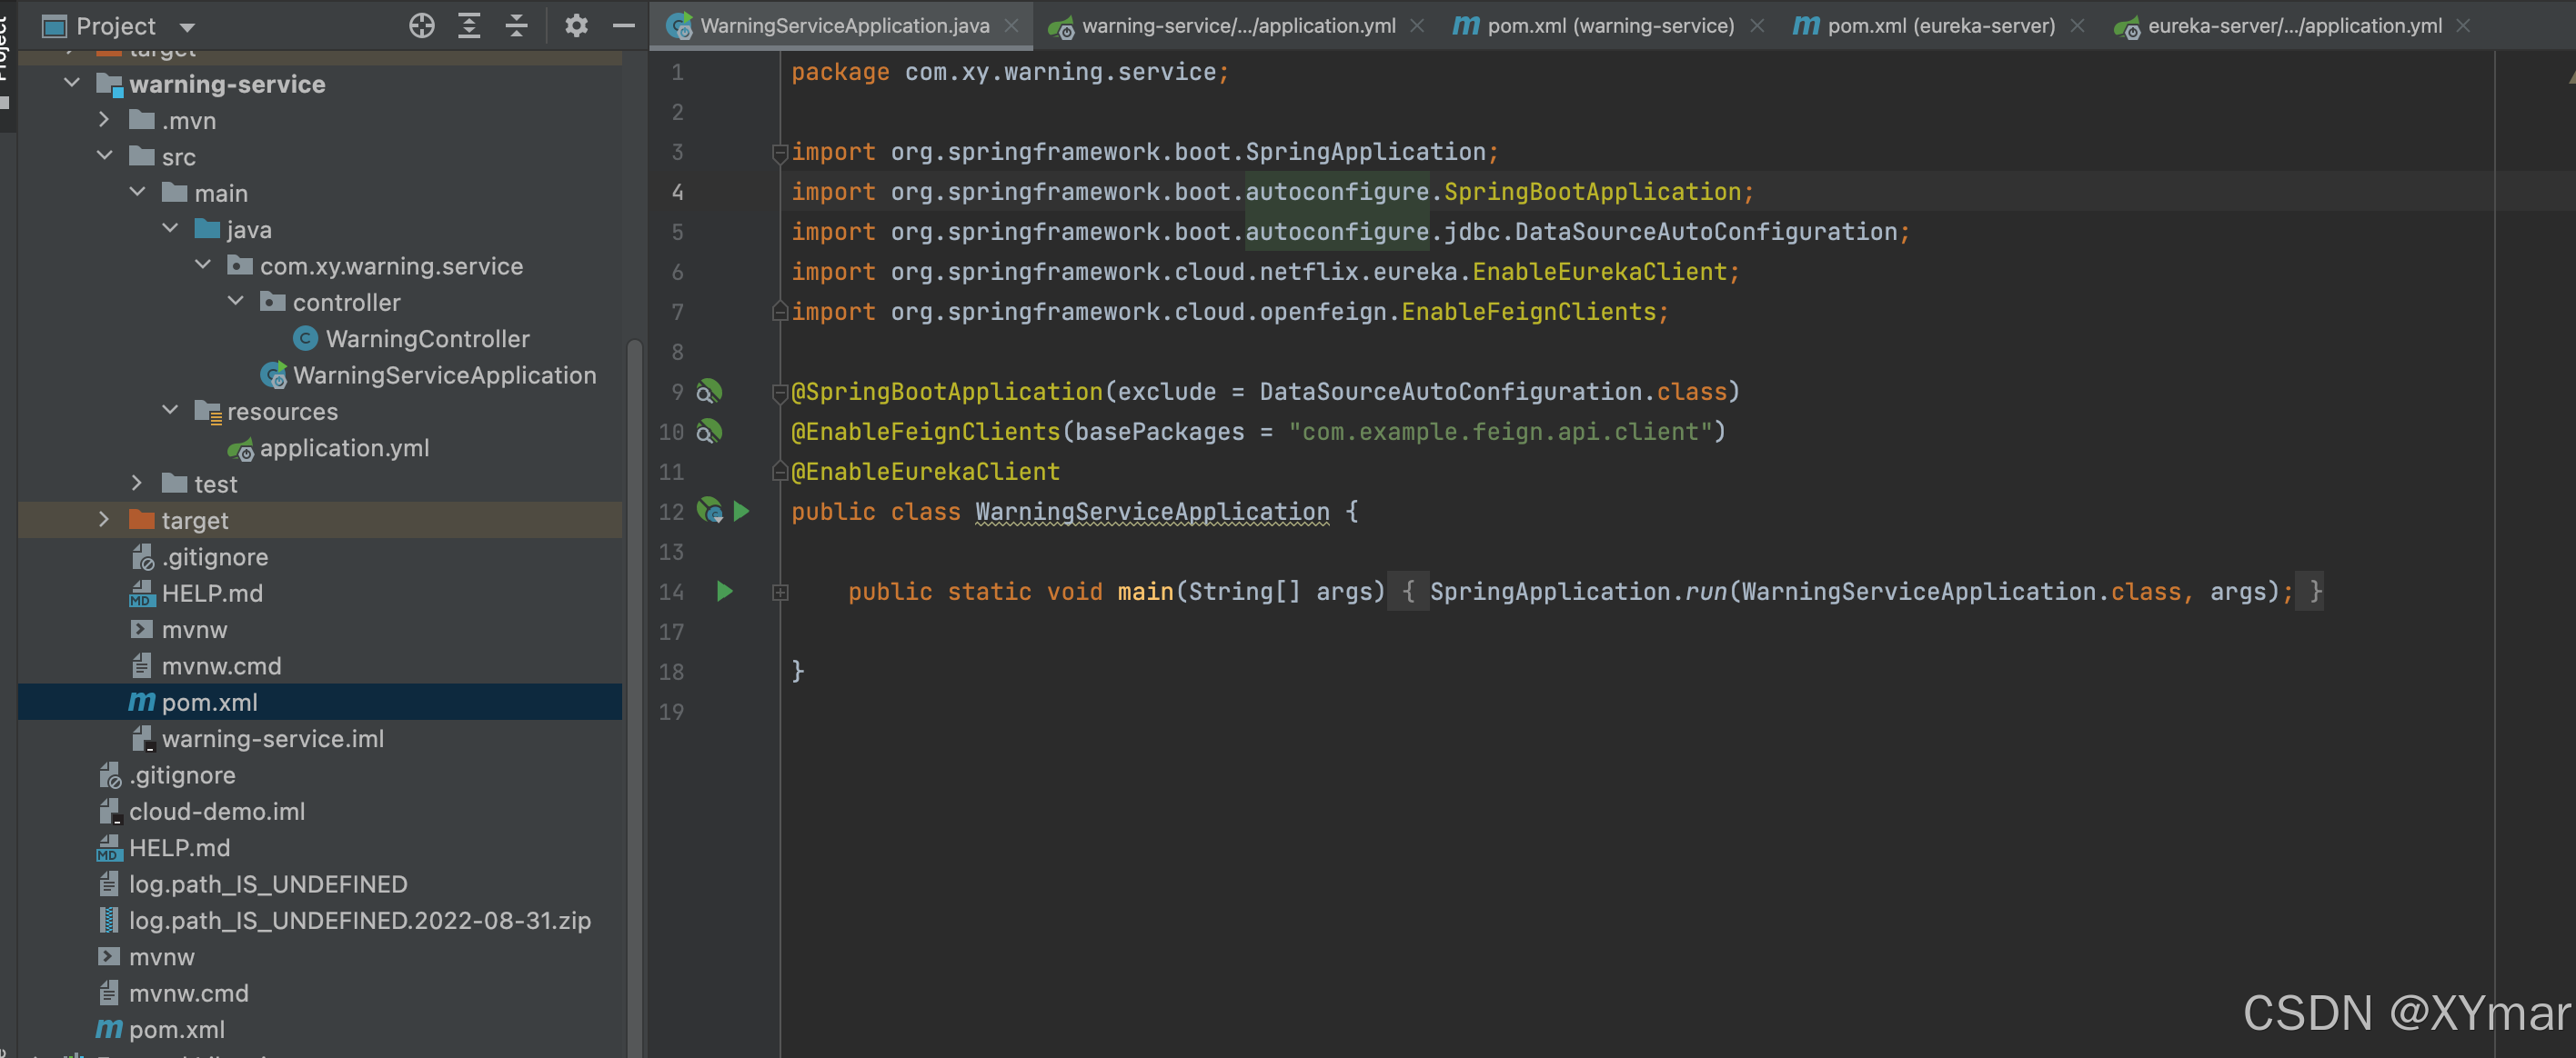Click the run arrow beside main method
Viewport: 2576px width, 1058px height.
725,592
